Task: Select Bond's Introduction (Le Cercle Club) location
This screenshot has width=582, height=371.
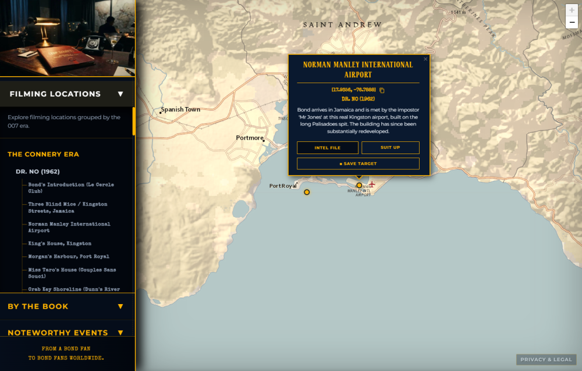Action: tap(71, 188)
